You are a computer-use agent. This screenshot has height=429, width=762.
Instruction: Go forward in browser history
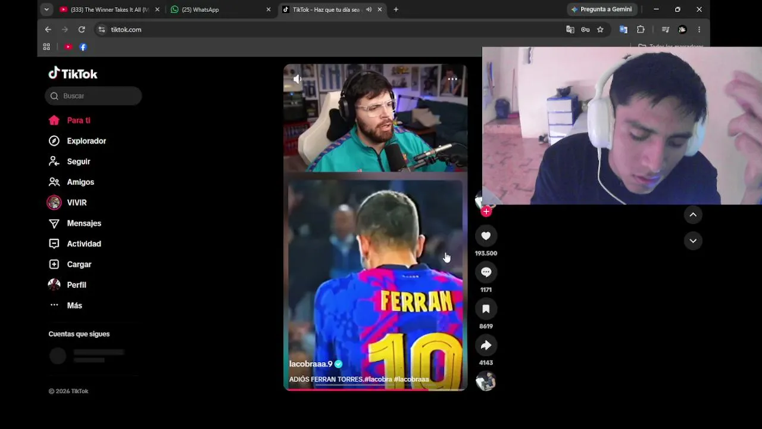click(65, 30)
